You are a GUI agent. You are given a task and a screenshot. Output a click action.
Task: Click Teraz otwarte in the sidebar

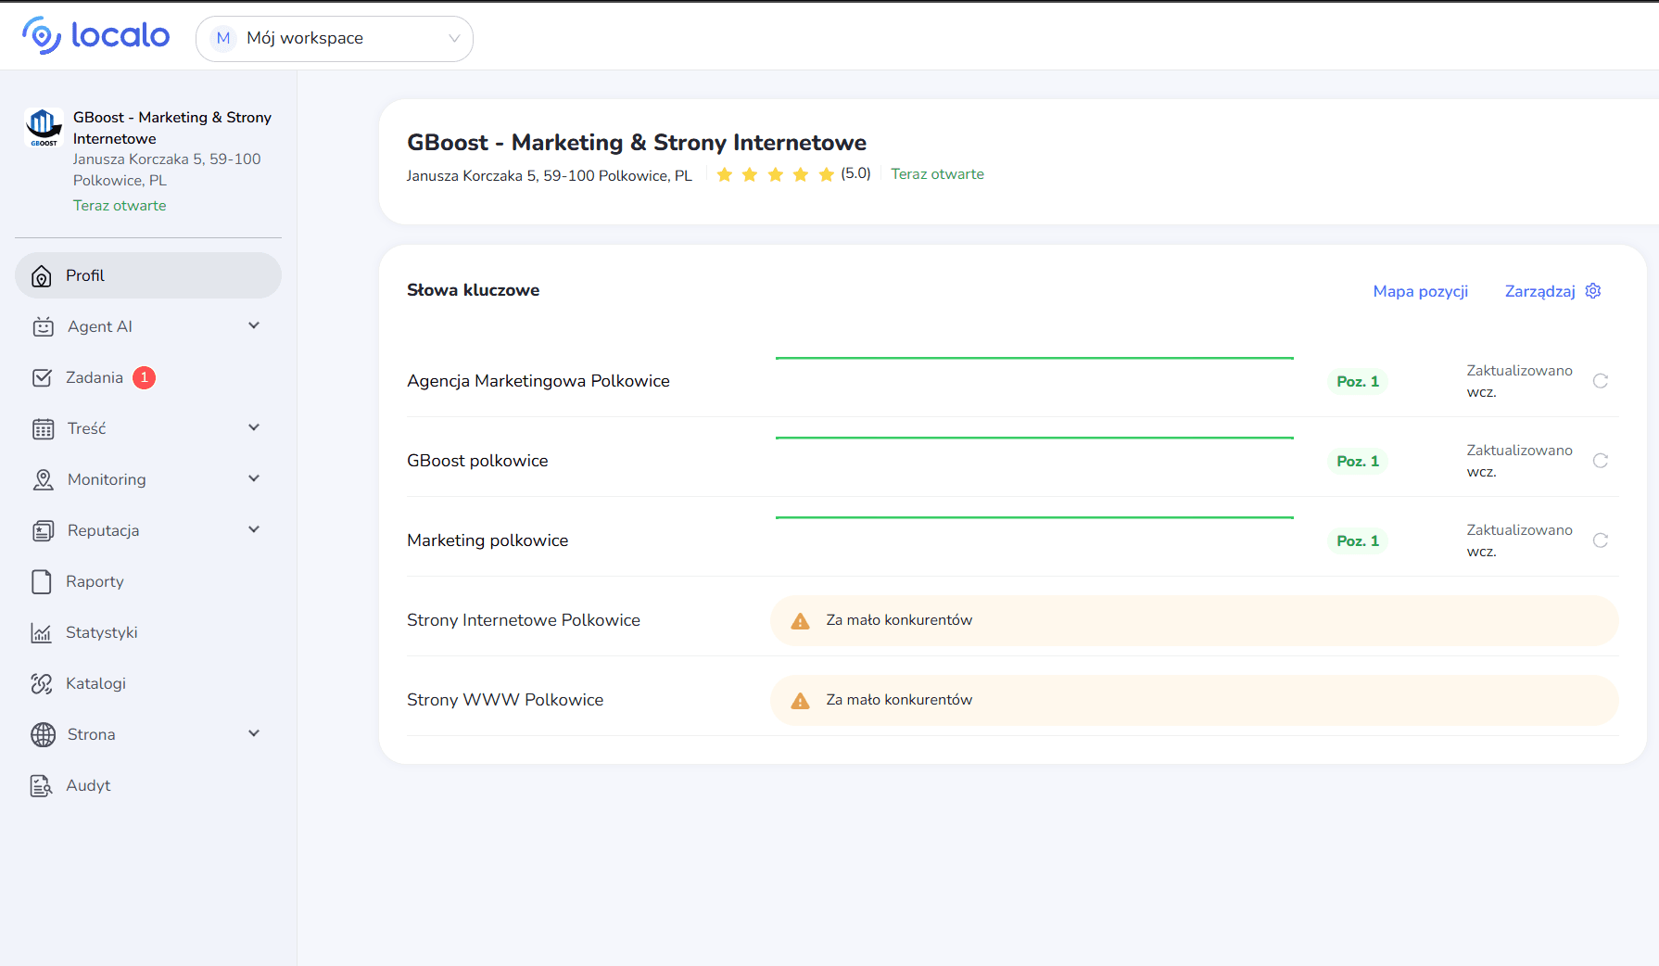[x=120, y=206]
